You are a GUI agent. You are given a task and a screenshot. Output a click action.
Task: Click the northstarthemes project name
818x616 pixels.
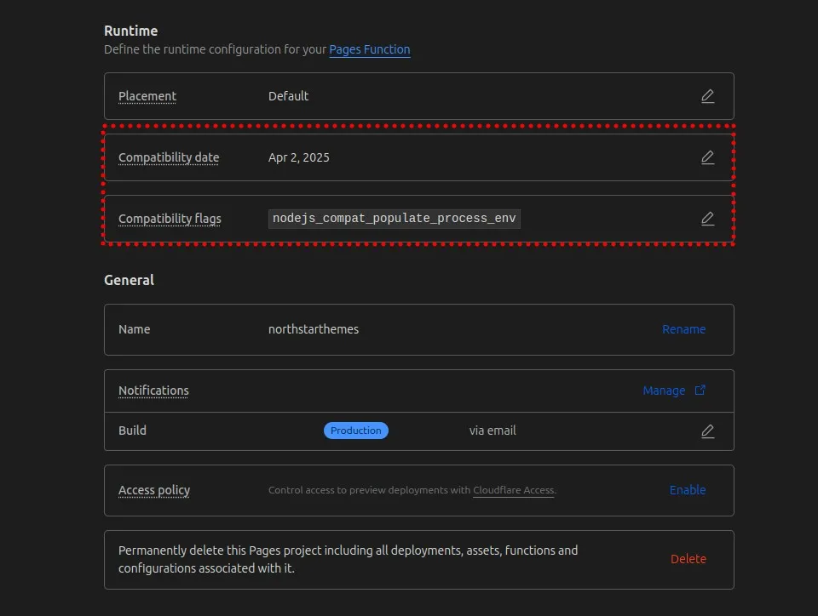313,329
